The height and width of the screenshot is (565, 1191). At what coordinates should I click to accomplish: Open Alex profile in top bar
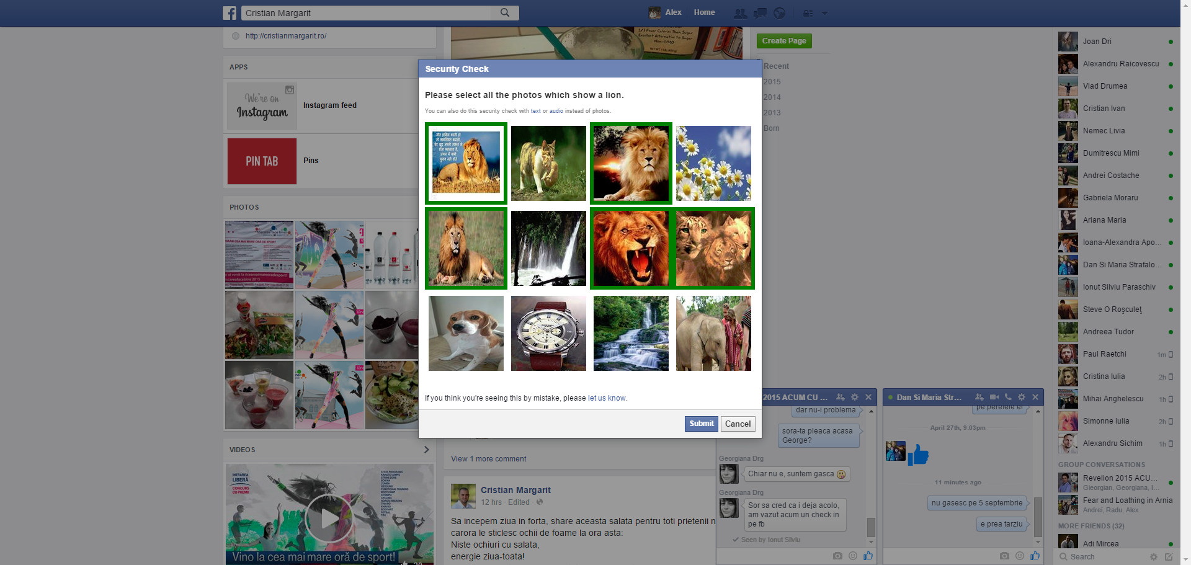click(665, 12)
